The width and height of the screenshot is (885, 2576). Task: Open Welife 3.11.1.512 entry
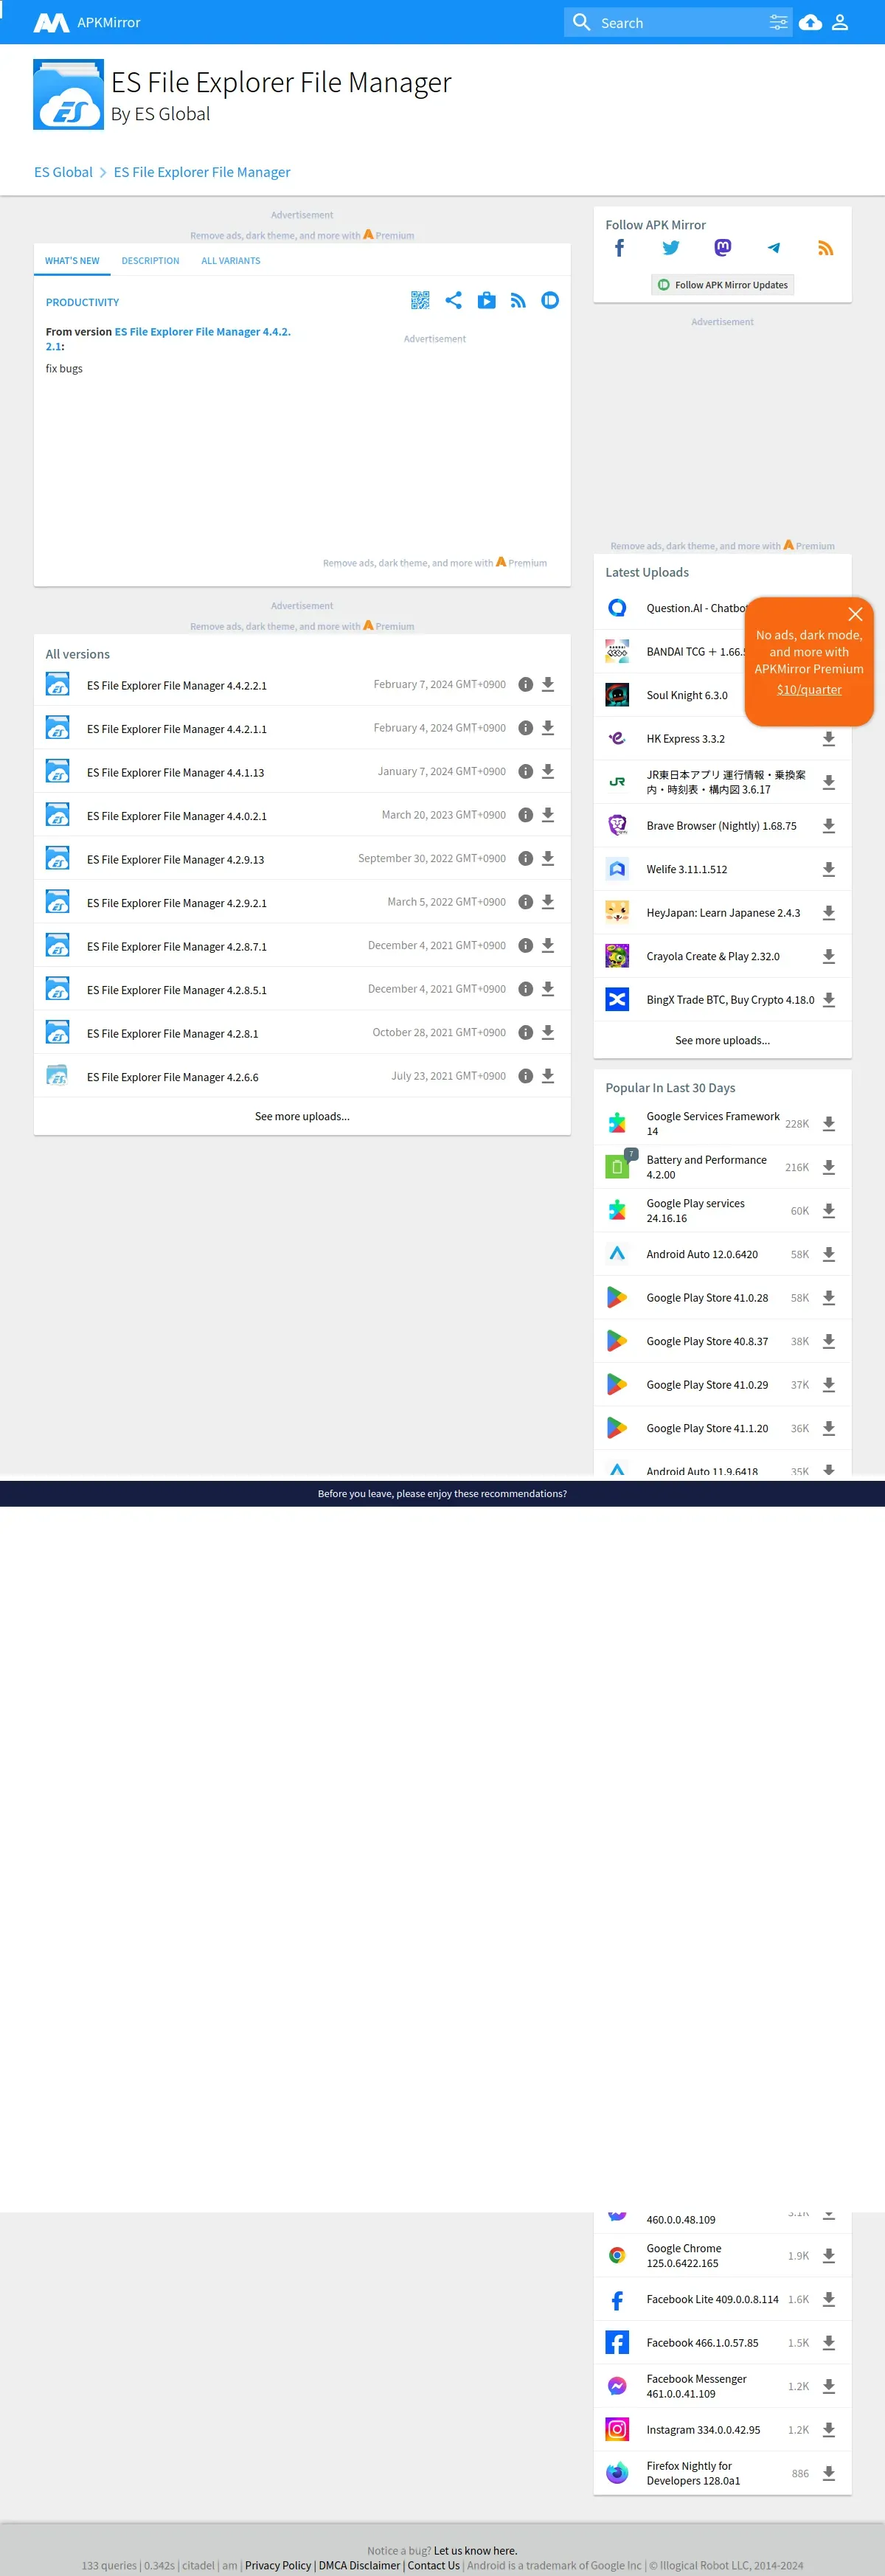687,869
